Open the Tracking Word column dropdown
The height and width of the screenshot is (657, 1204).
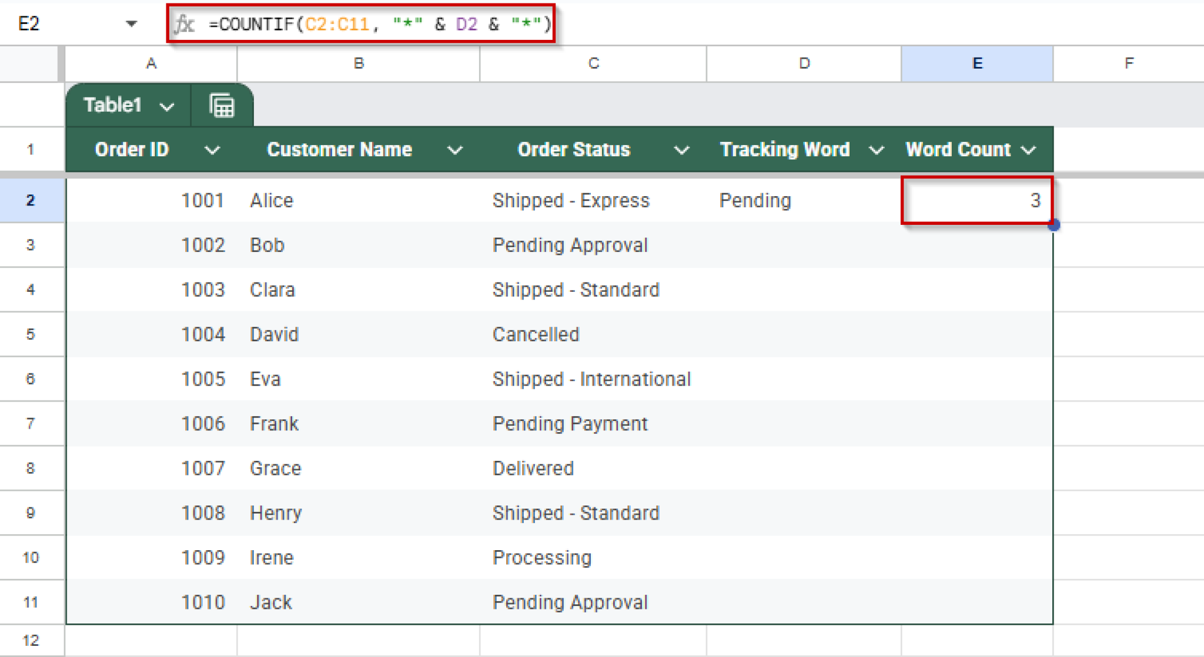coord(875,150)
